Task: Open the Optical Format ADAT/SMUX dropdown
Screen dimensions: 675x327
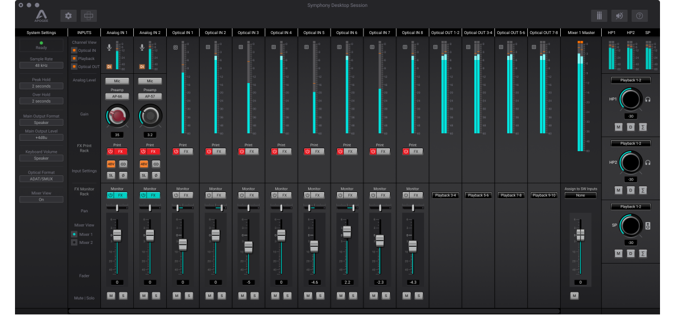Action: [42, 179]
